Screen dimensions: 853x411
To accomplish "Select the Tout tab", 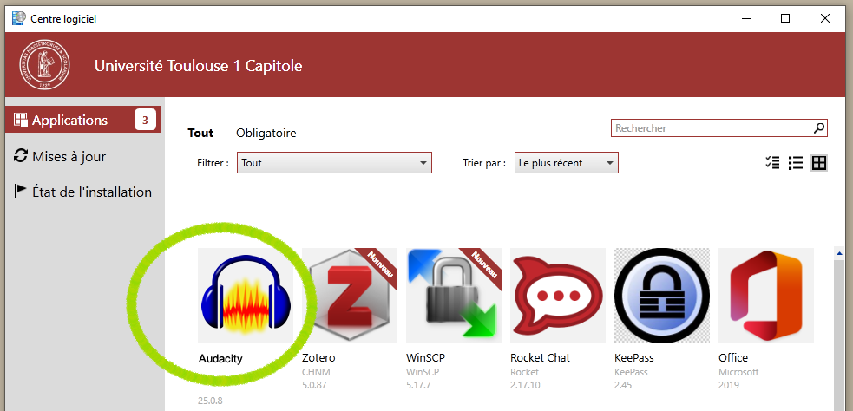I will coord(200,133).
